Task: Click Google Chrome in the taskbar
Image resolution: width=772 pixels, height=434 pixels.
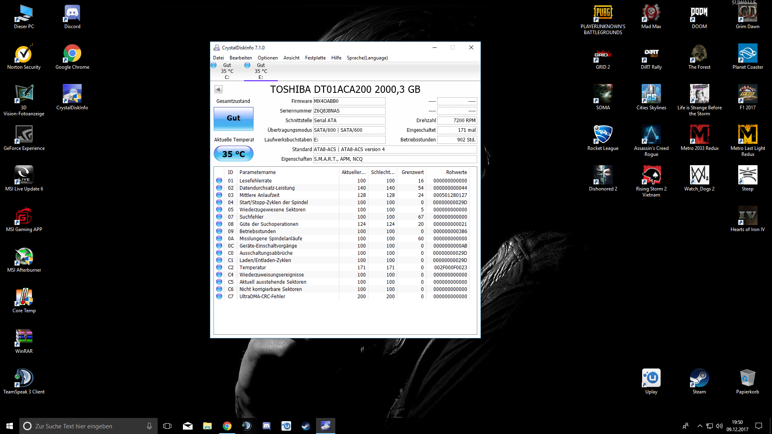Action: point(227,426)
